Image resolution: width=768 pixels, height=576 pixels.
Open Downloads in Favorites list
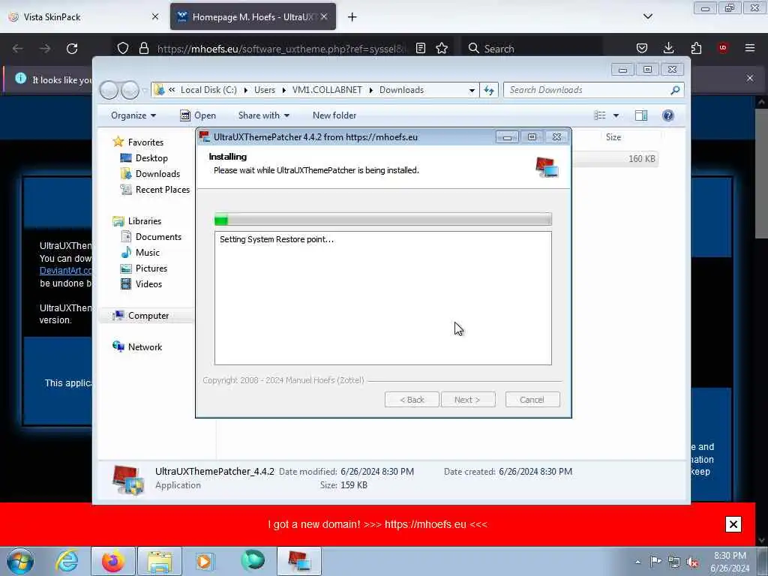[150, 174]
